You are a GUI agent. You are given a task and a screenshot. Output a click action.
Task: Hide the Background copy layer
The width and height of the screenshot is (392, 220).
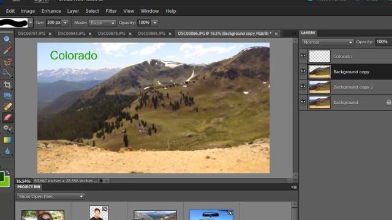click(303, 71)
